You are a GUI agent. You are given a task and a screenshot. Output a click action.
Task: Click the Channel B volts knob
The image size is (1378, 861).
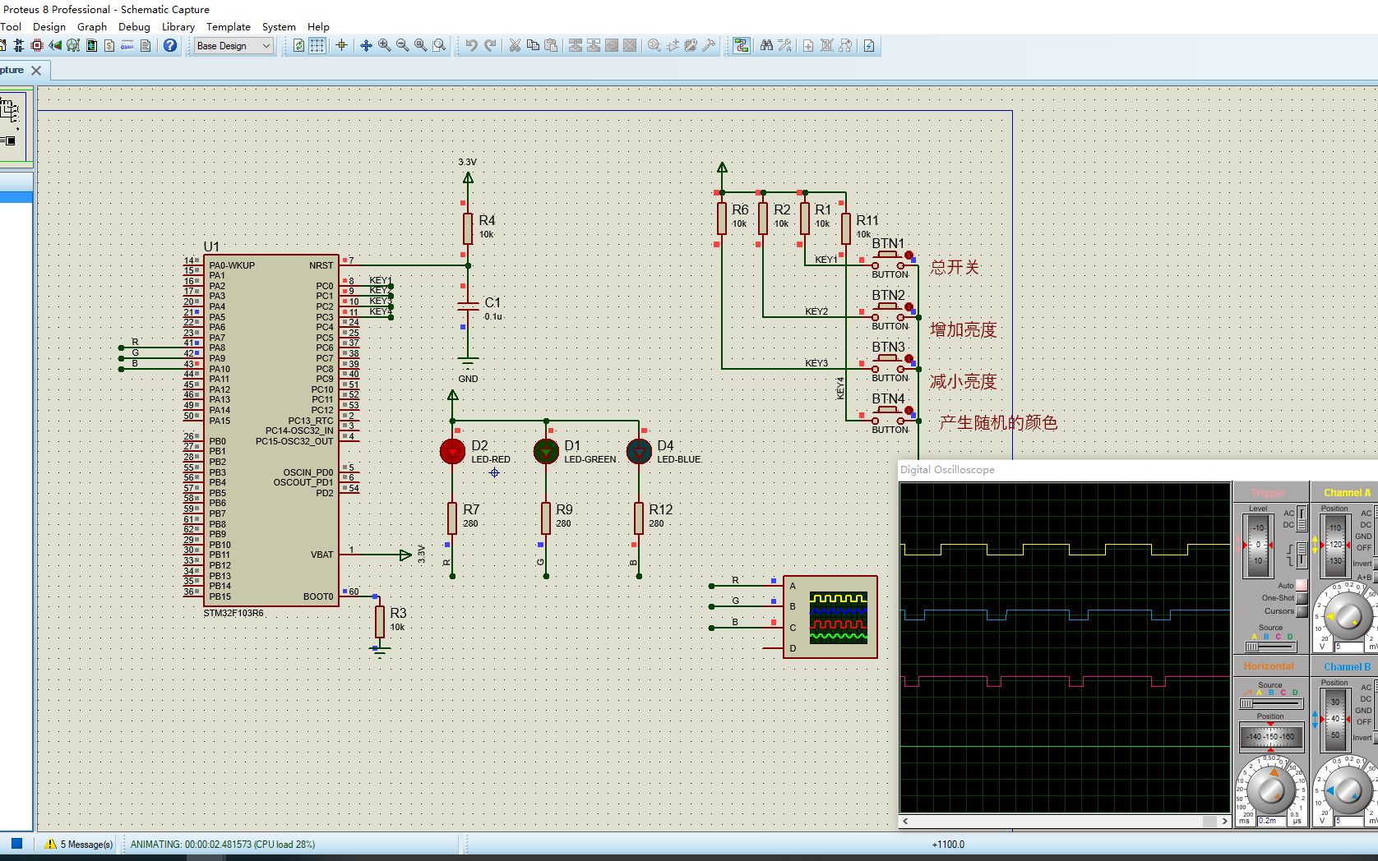click(1348, 790)
